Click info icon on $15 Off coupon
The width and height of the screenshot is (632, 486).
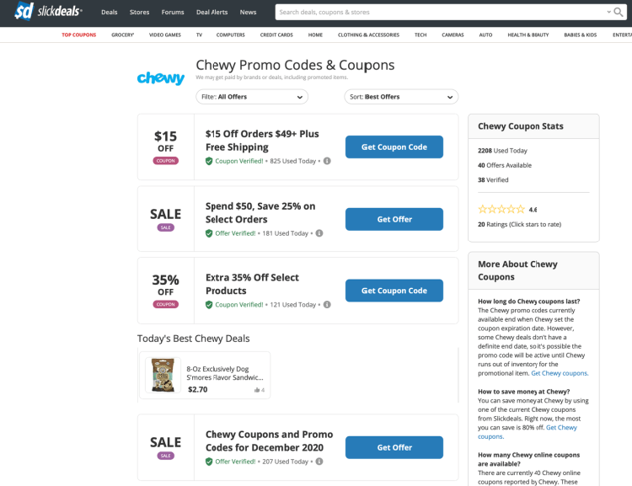[327, 161]
